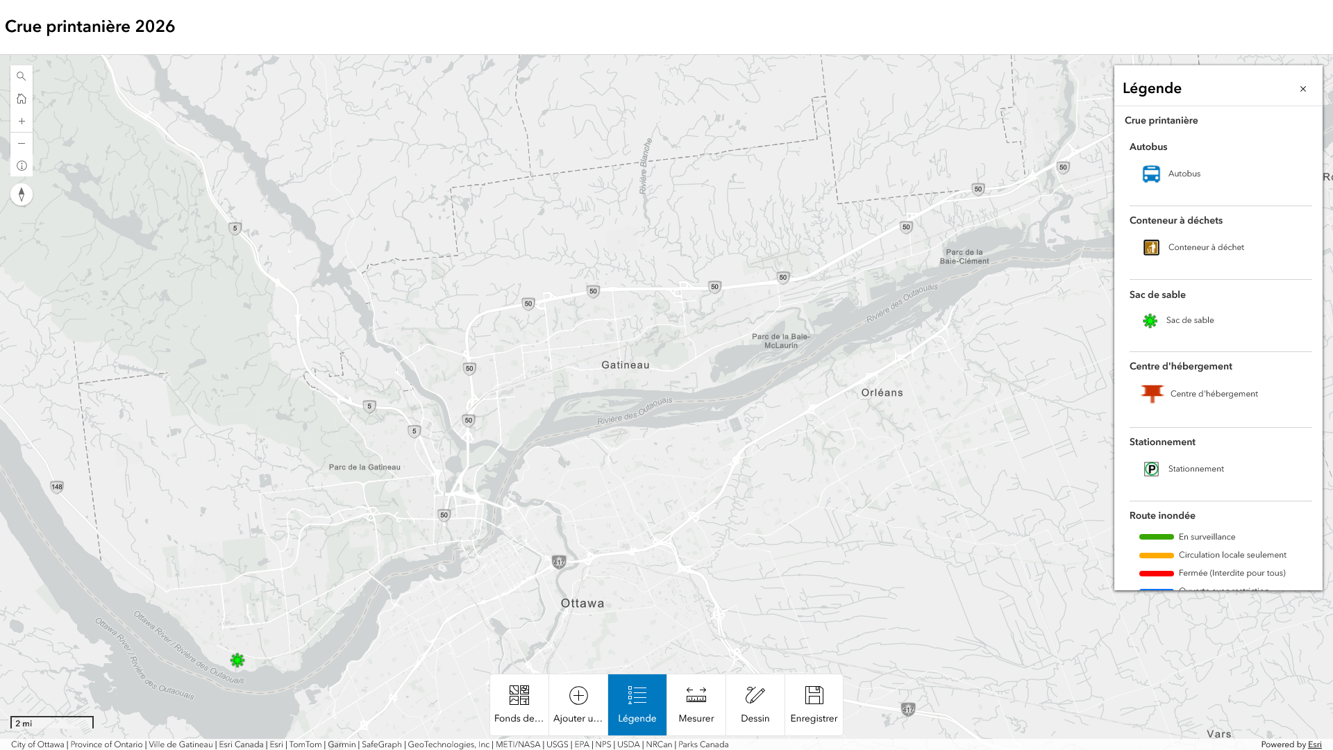This screenshot has width=1333, height=750.
Task: Click the Enregistrer save button
Action: [814, 704]
